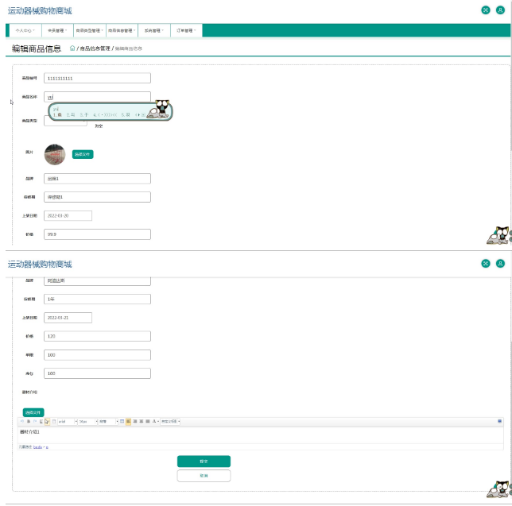Click the round product image thumbnail
This screenshot has height=506, width=512.
[x=55, y=155]
